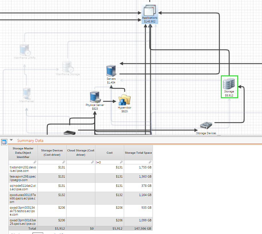Click search icon in Cost filter
The height and width of the screenshot is (234, 262).
(x=121, y=162)
